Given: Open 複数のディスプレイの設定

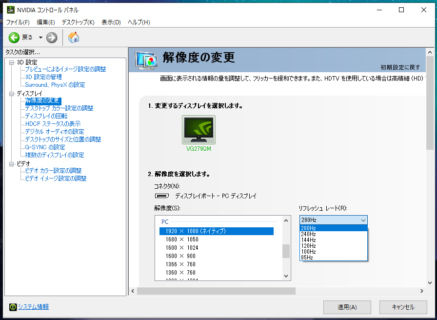Looking at the screenshot, I should [55, 155].
